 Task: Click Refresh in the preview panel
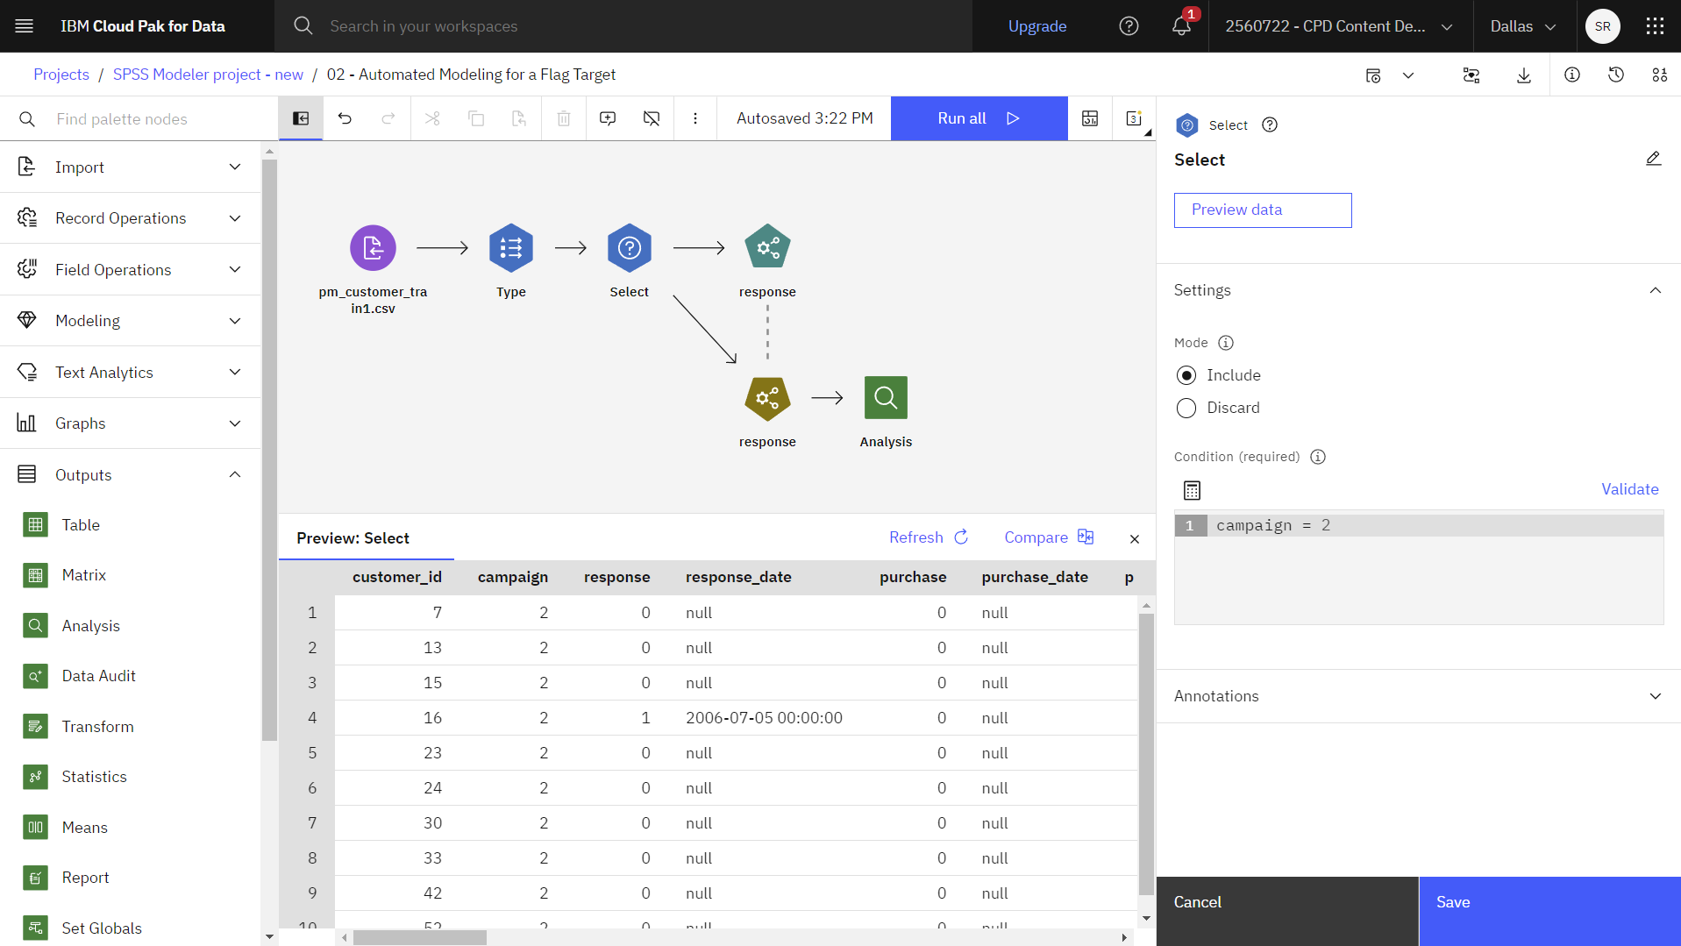929,537
